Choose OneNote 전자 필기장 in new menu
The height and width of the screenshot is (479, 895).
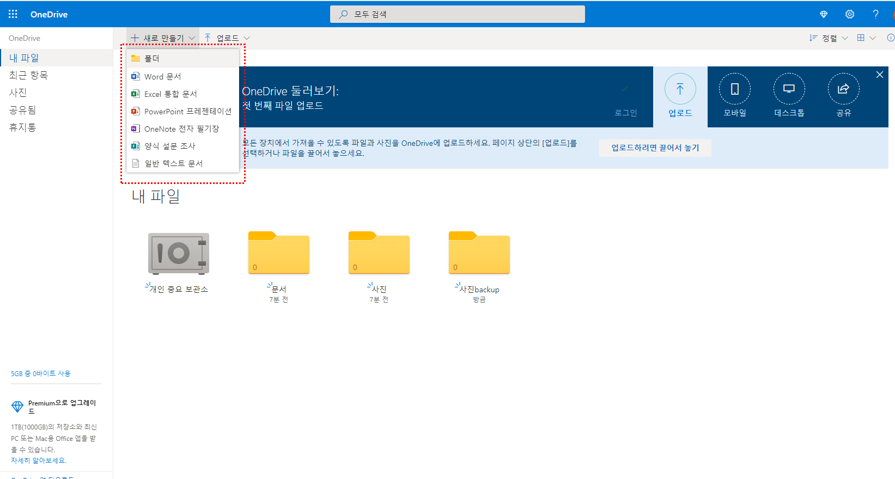point(183,129)
